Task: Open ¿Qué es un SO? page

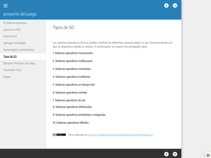Action: click(23, 30)
